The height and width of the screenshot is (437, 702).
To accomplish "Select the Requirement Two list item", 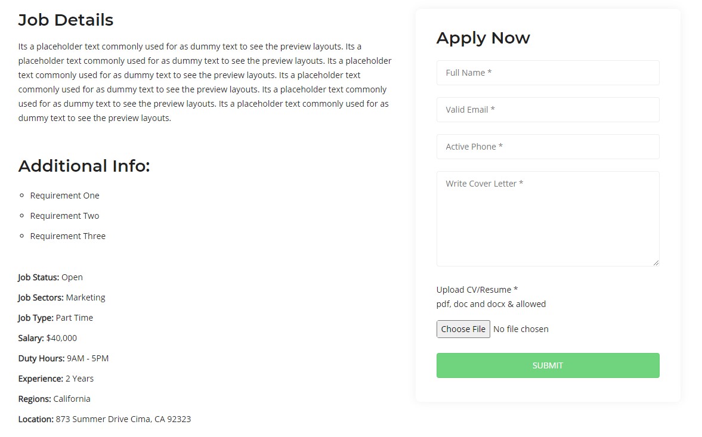I will click(x=65, y=216).
